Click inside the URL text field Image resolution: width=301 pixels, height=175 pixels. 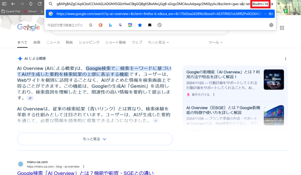tap(153, 4)
